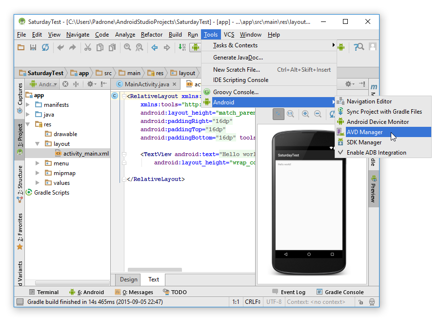Screen dimensions: 441x319
Task: Choose SDK Manager menu entry
Action: (x=383, y=142)
